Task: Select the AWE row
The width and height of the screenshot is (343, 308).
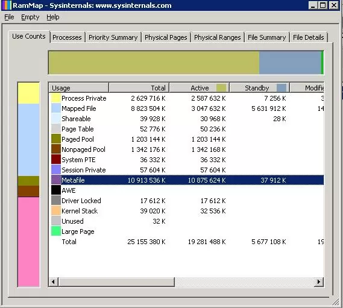Action: point(186,190)
